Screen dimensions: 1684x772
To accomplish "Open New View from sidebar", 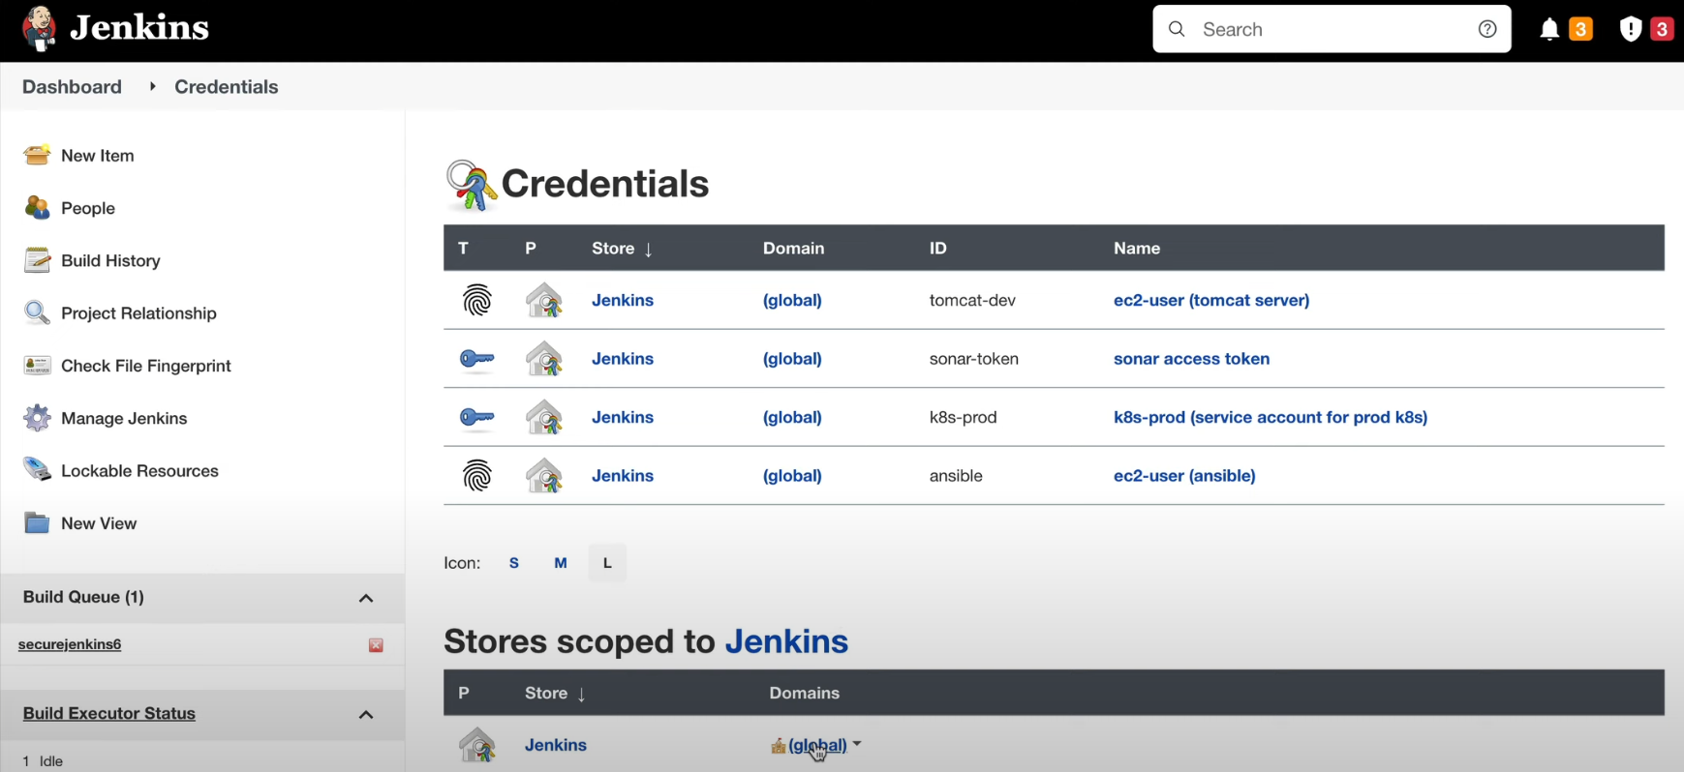I will click(99, 523).
